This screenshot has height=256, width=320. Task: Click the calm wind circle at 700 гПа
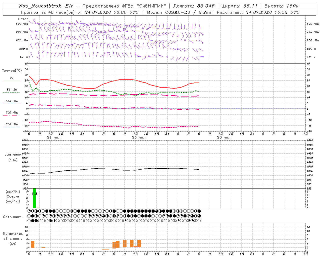pyautogui.click(x=142, y=32)
